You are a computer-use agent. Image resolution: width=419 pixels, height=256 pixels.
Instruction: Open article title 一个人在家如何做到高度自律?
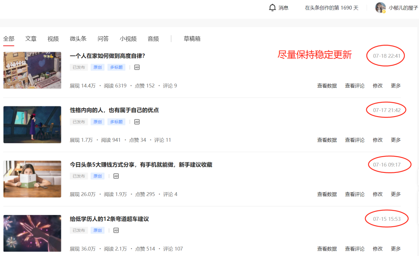pyautogui.click(x=107, y=56)
